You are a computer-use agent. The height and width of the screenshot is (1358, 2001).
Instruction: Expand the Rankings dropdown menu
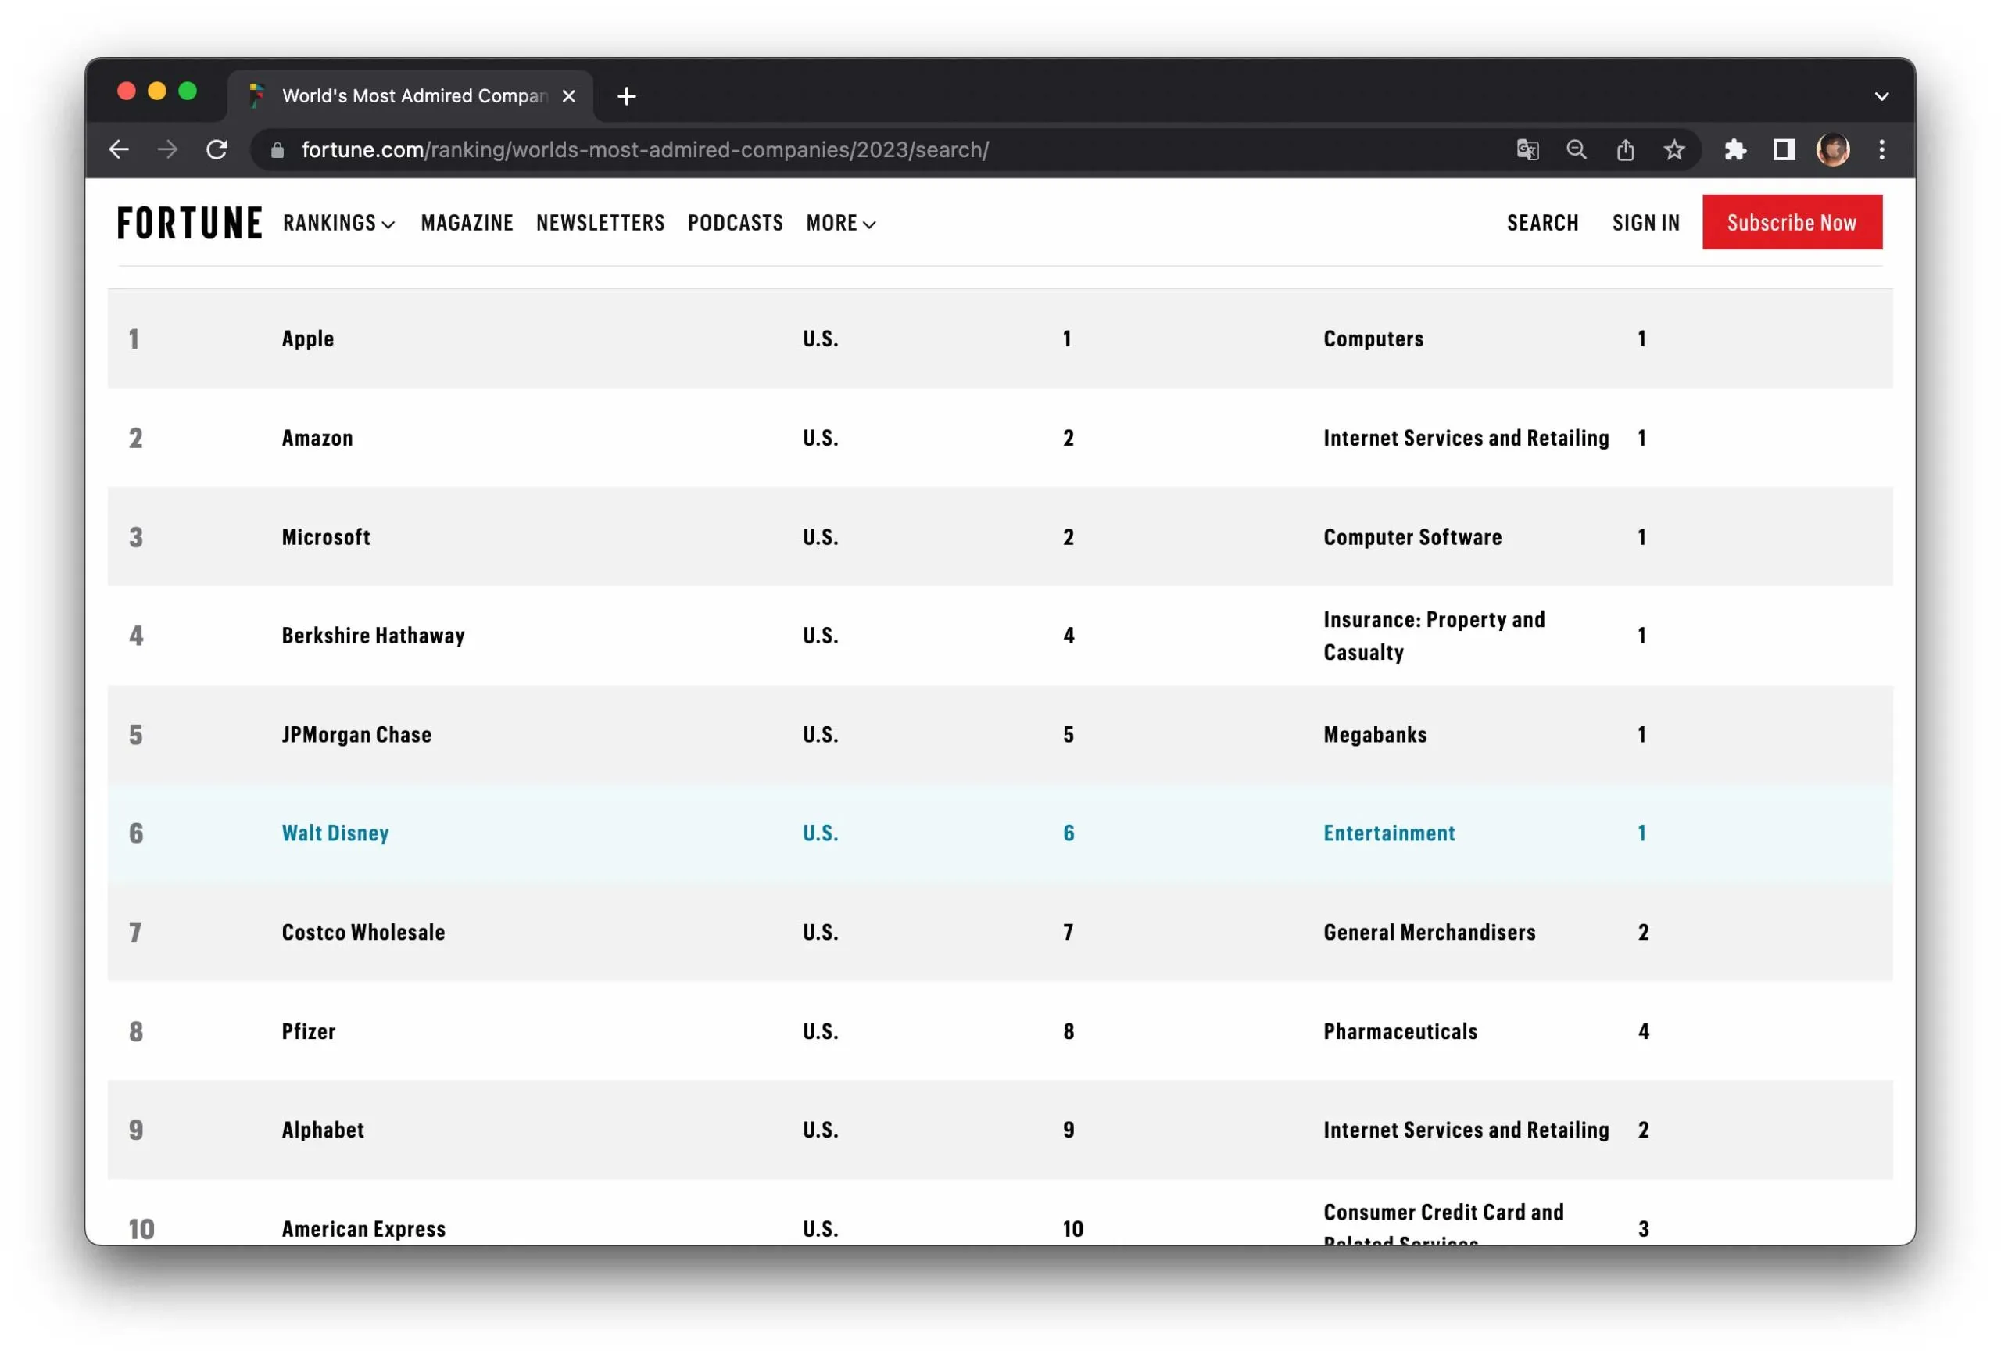(x=338, y=223)
